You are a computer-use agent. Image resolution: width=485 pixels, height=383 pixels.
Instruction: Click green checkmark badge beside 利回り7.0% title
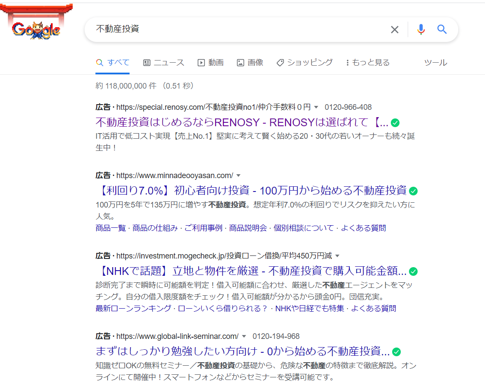[x=413, y=191]
